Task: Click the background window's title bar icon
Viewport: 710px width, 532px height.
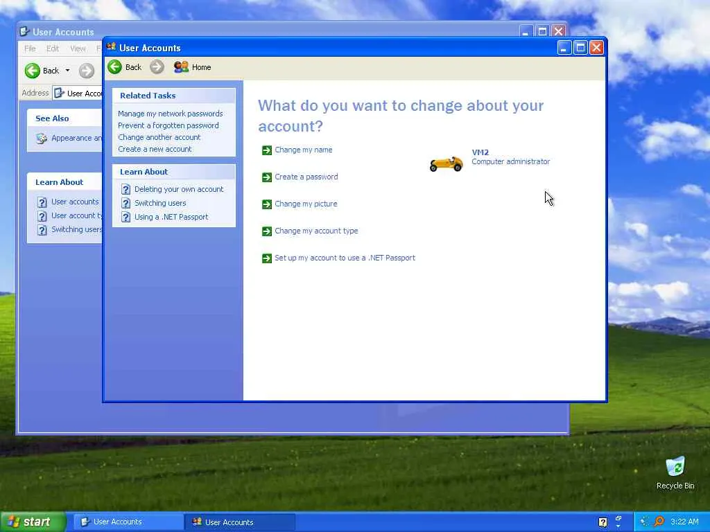Action: click(25, 32)
